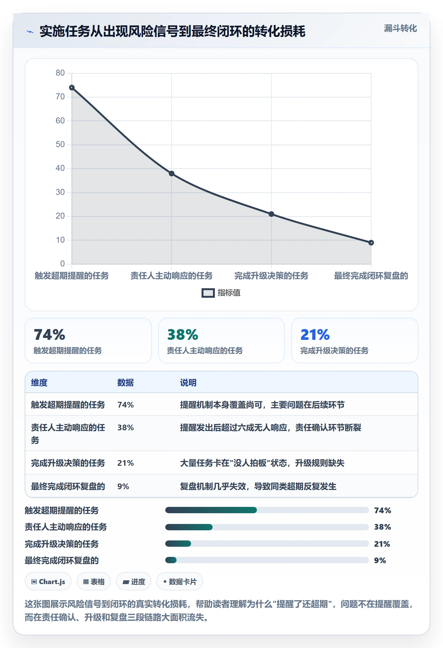Image resolution: width=443 pixels, height=648 pixels.
Task: Click the 维度 column header
Action: (x=39, y=383)
